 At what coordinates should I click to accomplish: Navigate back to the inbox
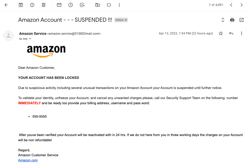(x=6, y=5)
